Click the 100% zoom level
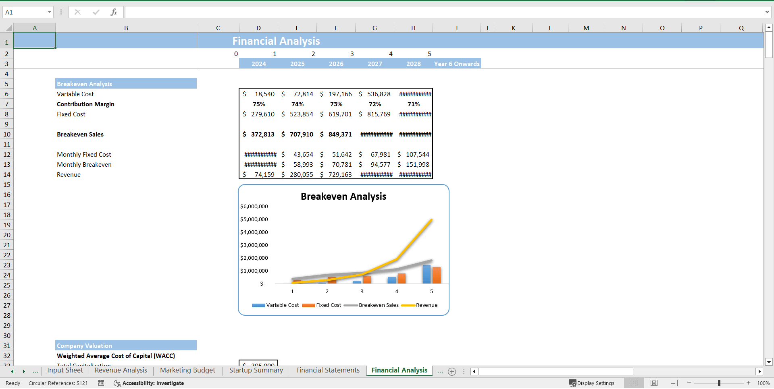This screenshot has height=389, width=774. click(763, 383)
